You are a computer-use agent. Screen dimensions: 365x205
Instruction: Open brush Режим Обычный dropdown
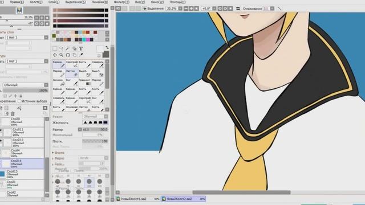coord(95,116)
